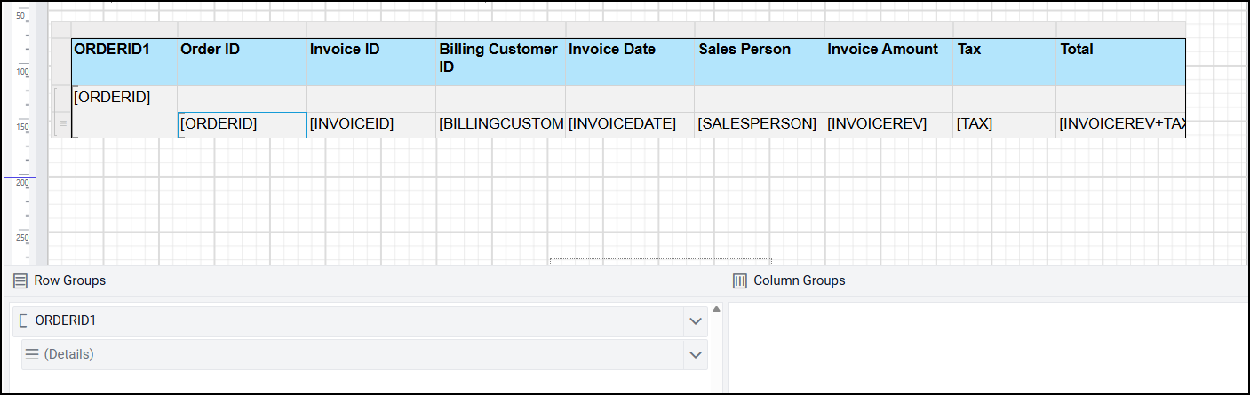Click the Row Groups panel icon
This screenshot has height=395, width=1250.
tap(20, 280)
